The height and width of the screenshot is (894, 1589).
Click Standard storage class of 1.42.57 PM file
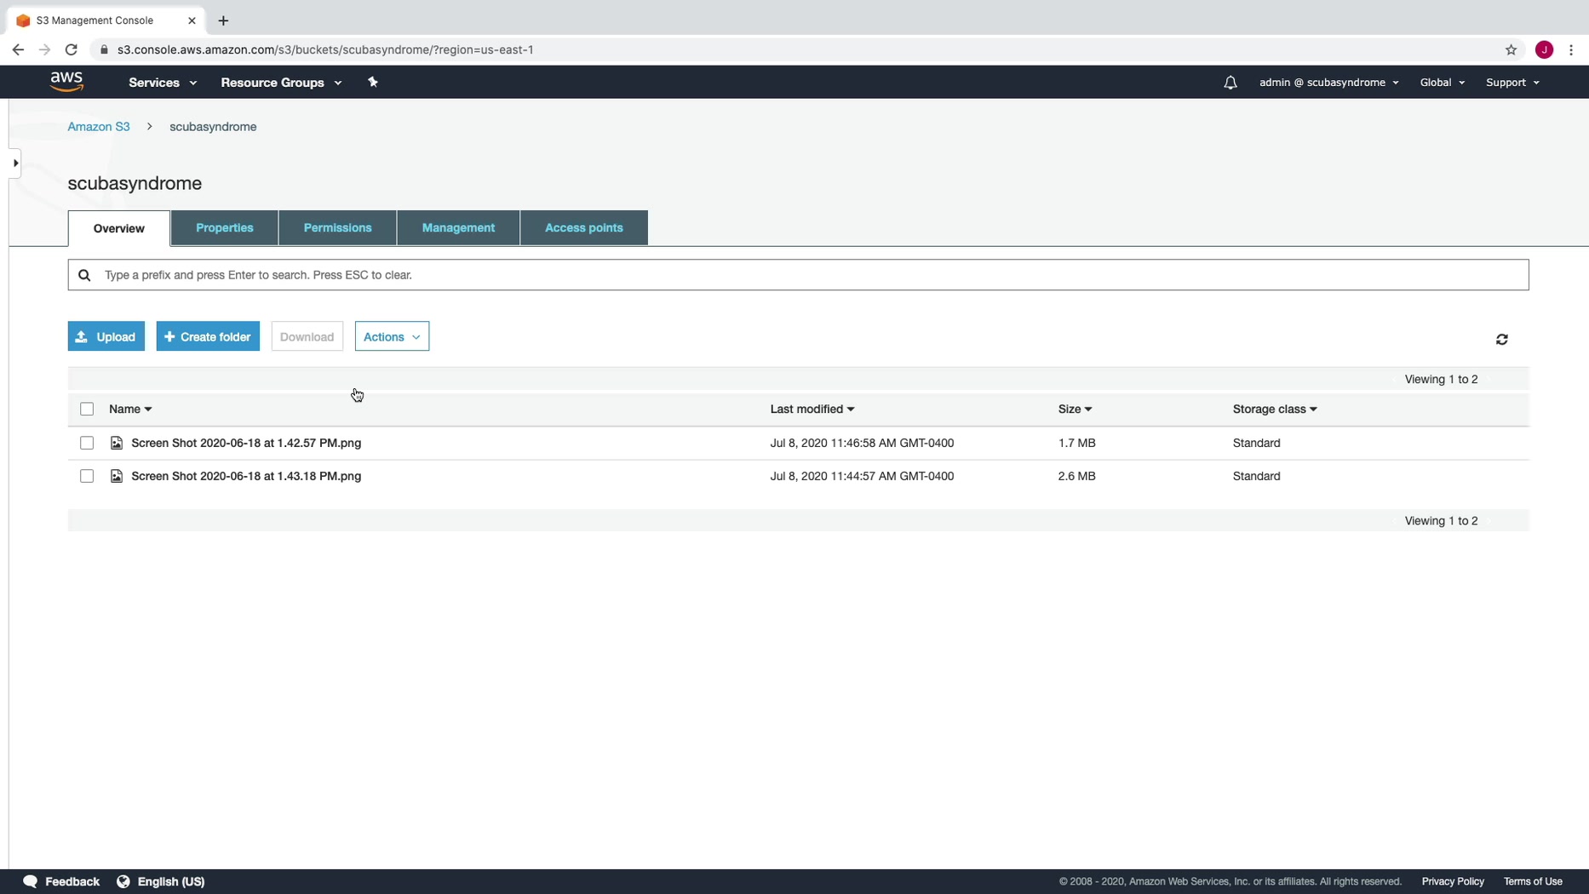click(1256, 443)
